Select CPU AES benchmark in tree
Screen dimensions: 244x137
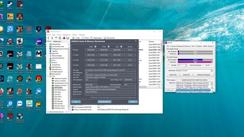pyautogui.click(x=56, y=94)
